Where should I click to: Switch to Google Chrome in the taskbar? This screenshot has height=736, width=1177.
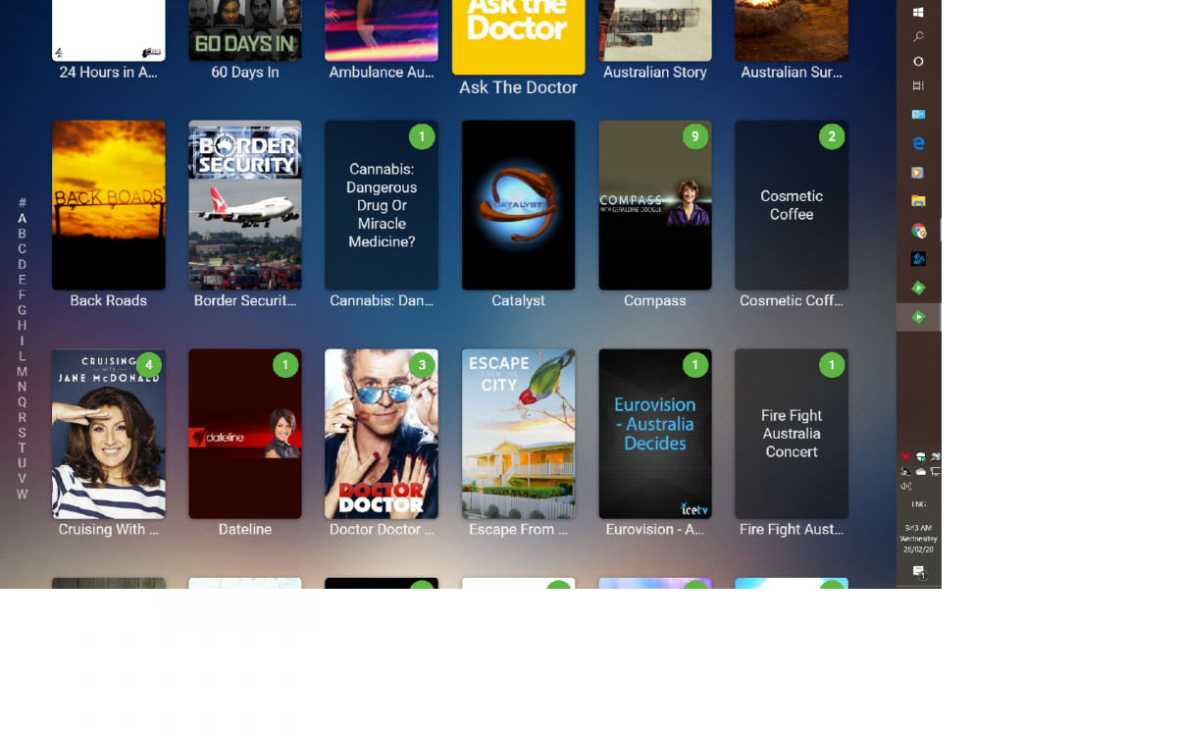coord(918,231)
